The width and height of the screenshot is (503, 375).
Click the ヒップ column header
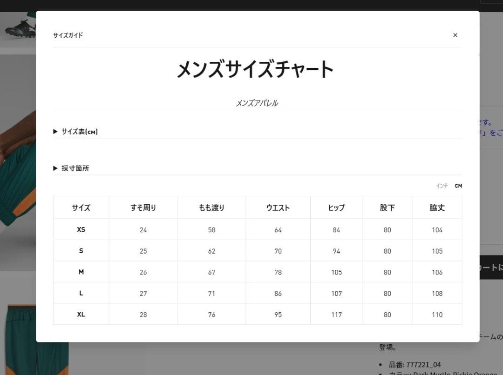(x=336, y=208)
